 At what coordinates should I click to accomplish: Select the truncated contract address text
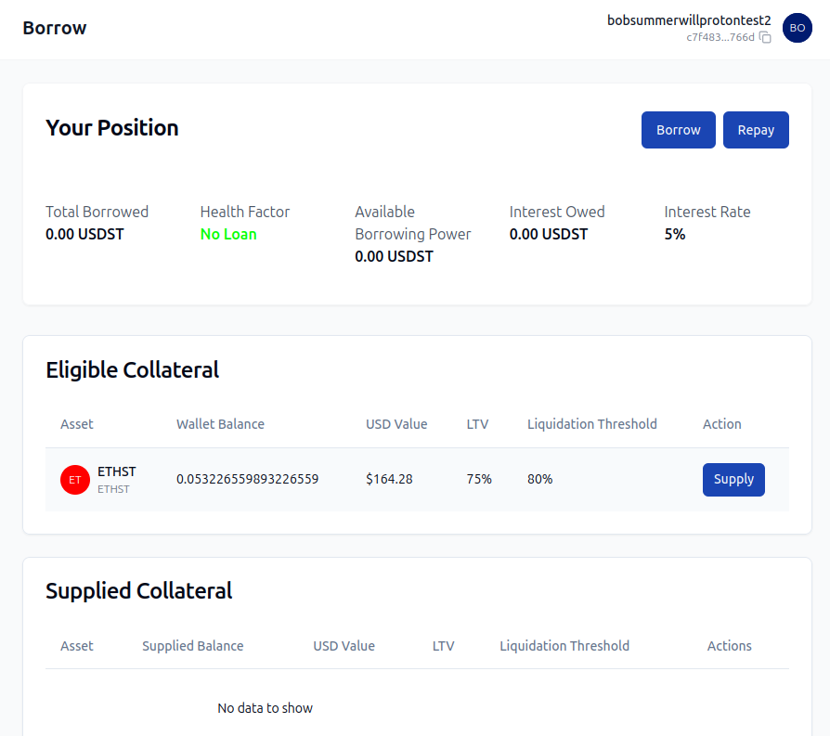[720, 38]
